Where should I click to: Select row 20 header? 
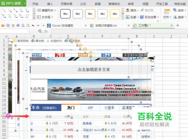(4, 122)
